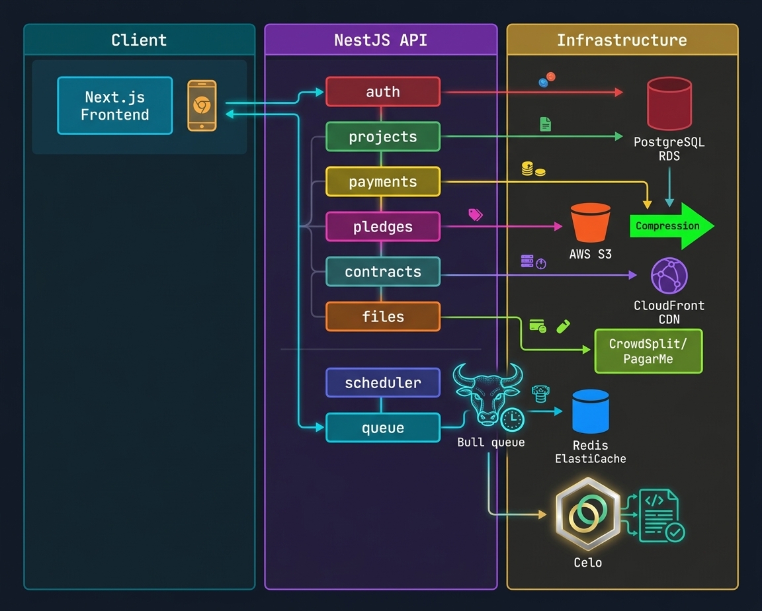Click the clock icon on the bull
Viewport: 762px width, 611px height.
pos(512,419)
